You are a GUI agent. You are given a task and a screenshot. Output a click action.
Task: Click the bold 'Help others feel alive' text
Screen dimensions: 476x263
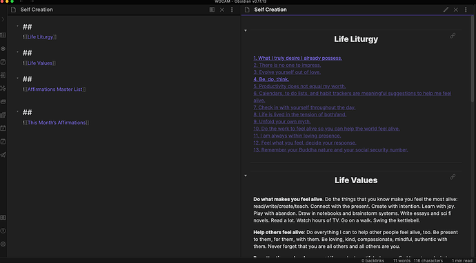(x=279, y=233)
